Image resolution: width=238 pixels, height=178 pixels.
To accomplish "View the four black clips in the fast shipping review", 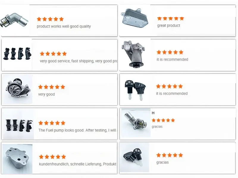I will tap(17, 54).
